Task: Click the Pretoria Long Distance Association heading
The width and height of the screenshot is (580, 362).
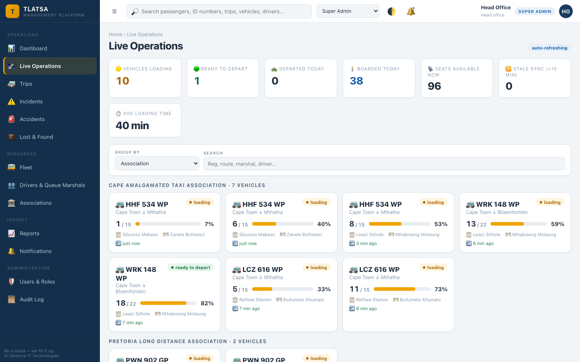Action: pyautogui.click(x=188, y=341)
